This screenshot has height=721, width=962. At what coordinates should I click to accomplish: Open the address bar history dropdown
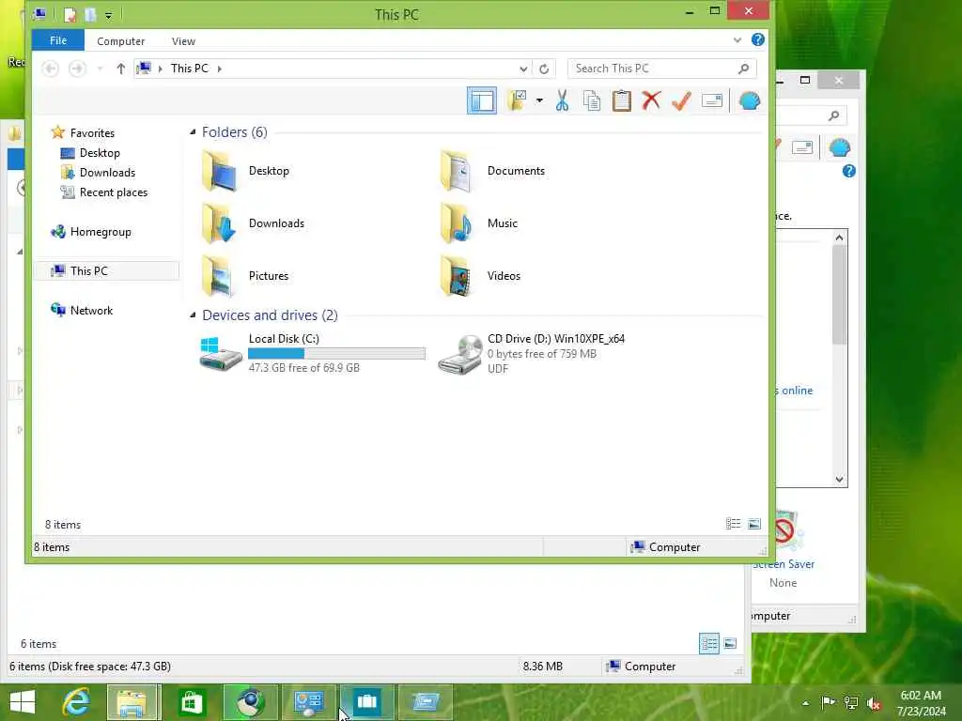(522, 69)
